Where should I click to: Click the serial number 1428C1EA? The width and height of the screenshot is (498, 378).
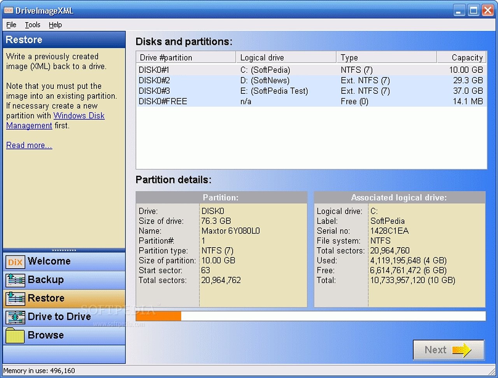pos(389,231)
